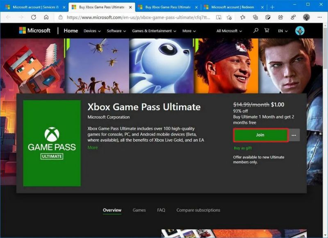The height and width of the screenshot is (238, 328).
Task: Expand the Devices menu
Action: coord(92,31)
